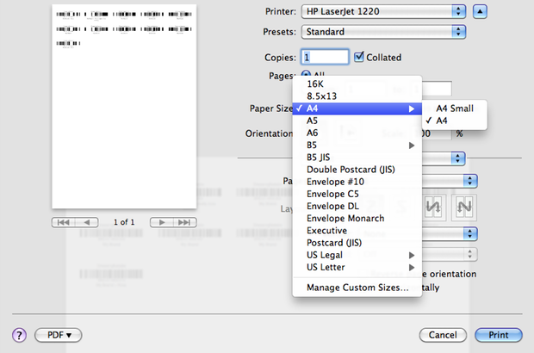The image size is (534, 353).
Task: Choose 16K paper size
Action: pyautogui.click(x=357, y=84)
